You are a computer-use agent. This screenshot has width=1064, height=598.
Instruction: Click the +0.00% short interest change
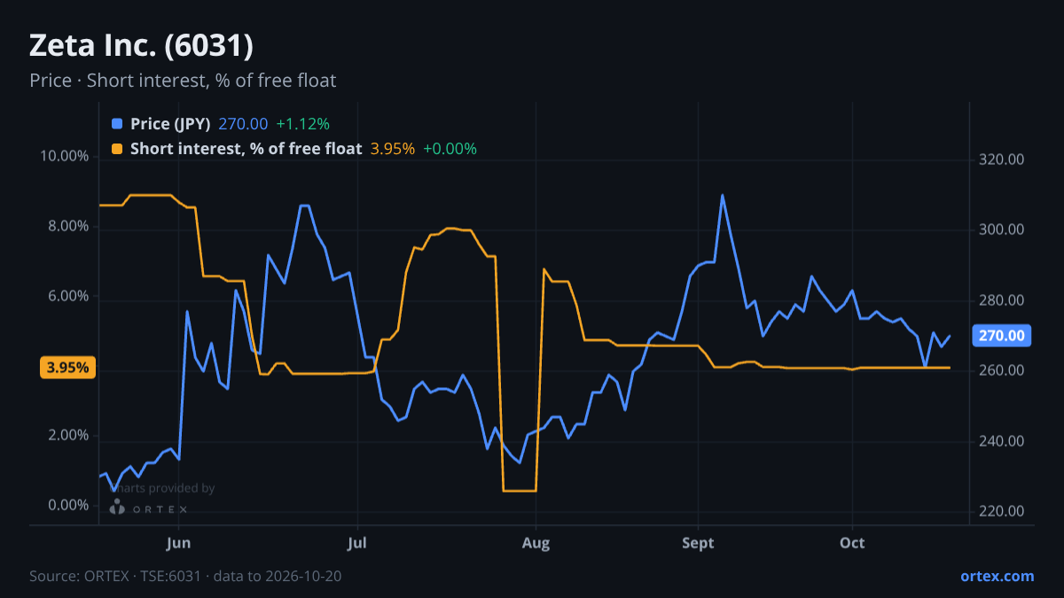[450, 149]
